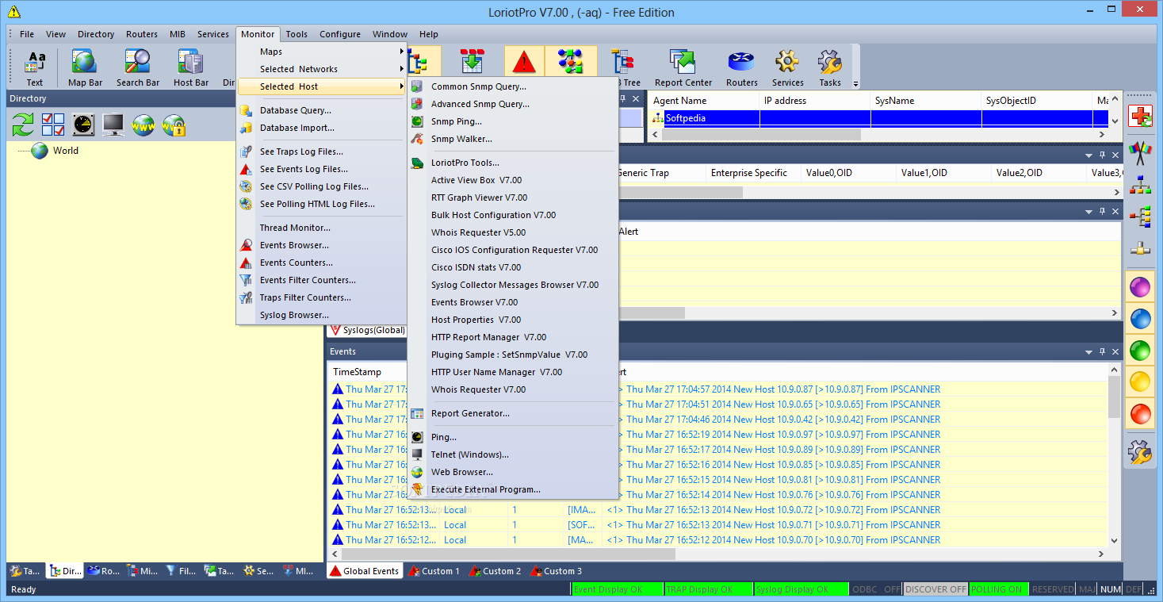Screen dimensions: 1163x602
Task: Toggle the DISCOVER OFF status indicator
Action: [935, 589]
